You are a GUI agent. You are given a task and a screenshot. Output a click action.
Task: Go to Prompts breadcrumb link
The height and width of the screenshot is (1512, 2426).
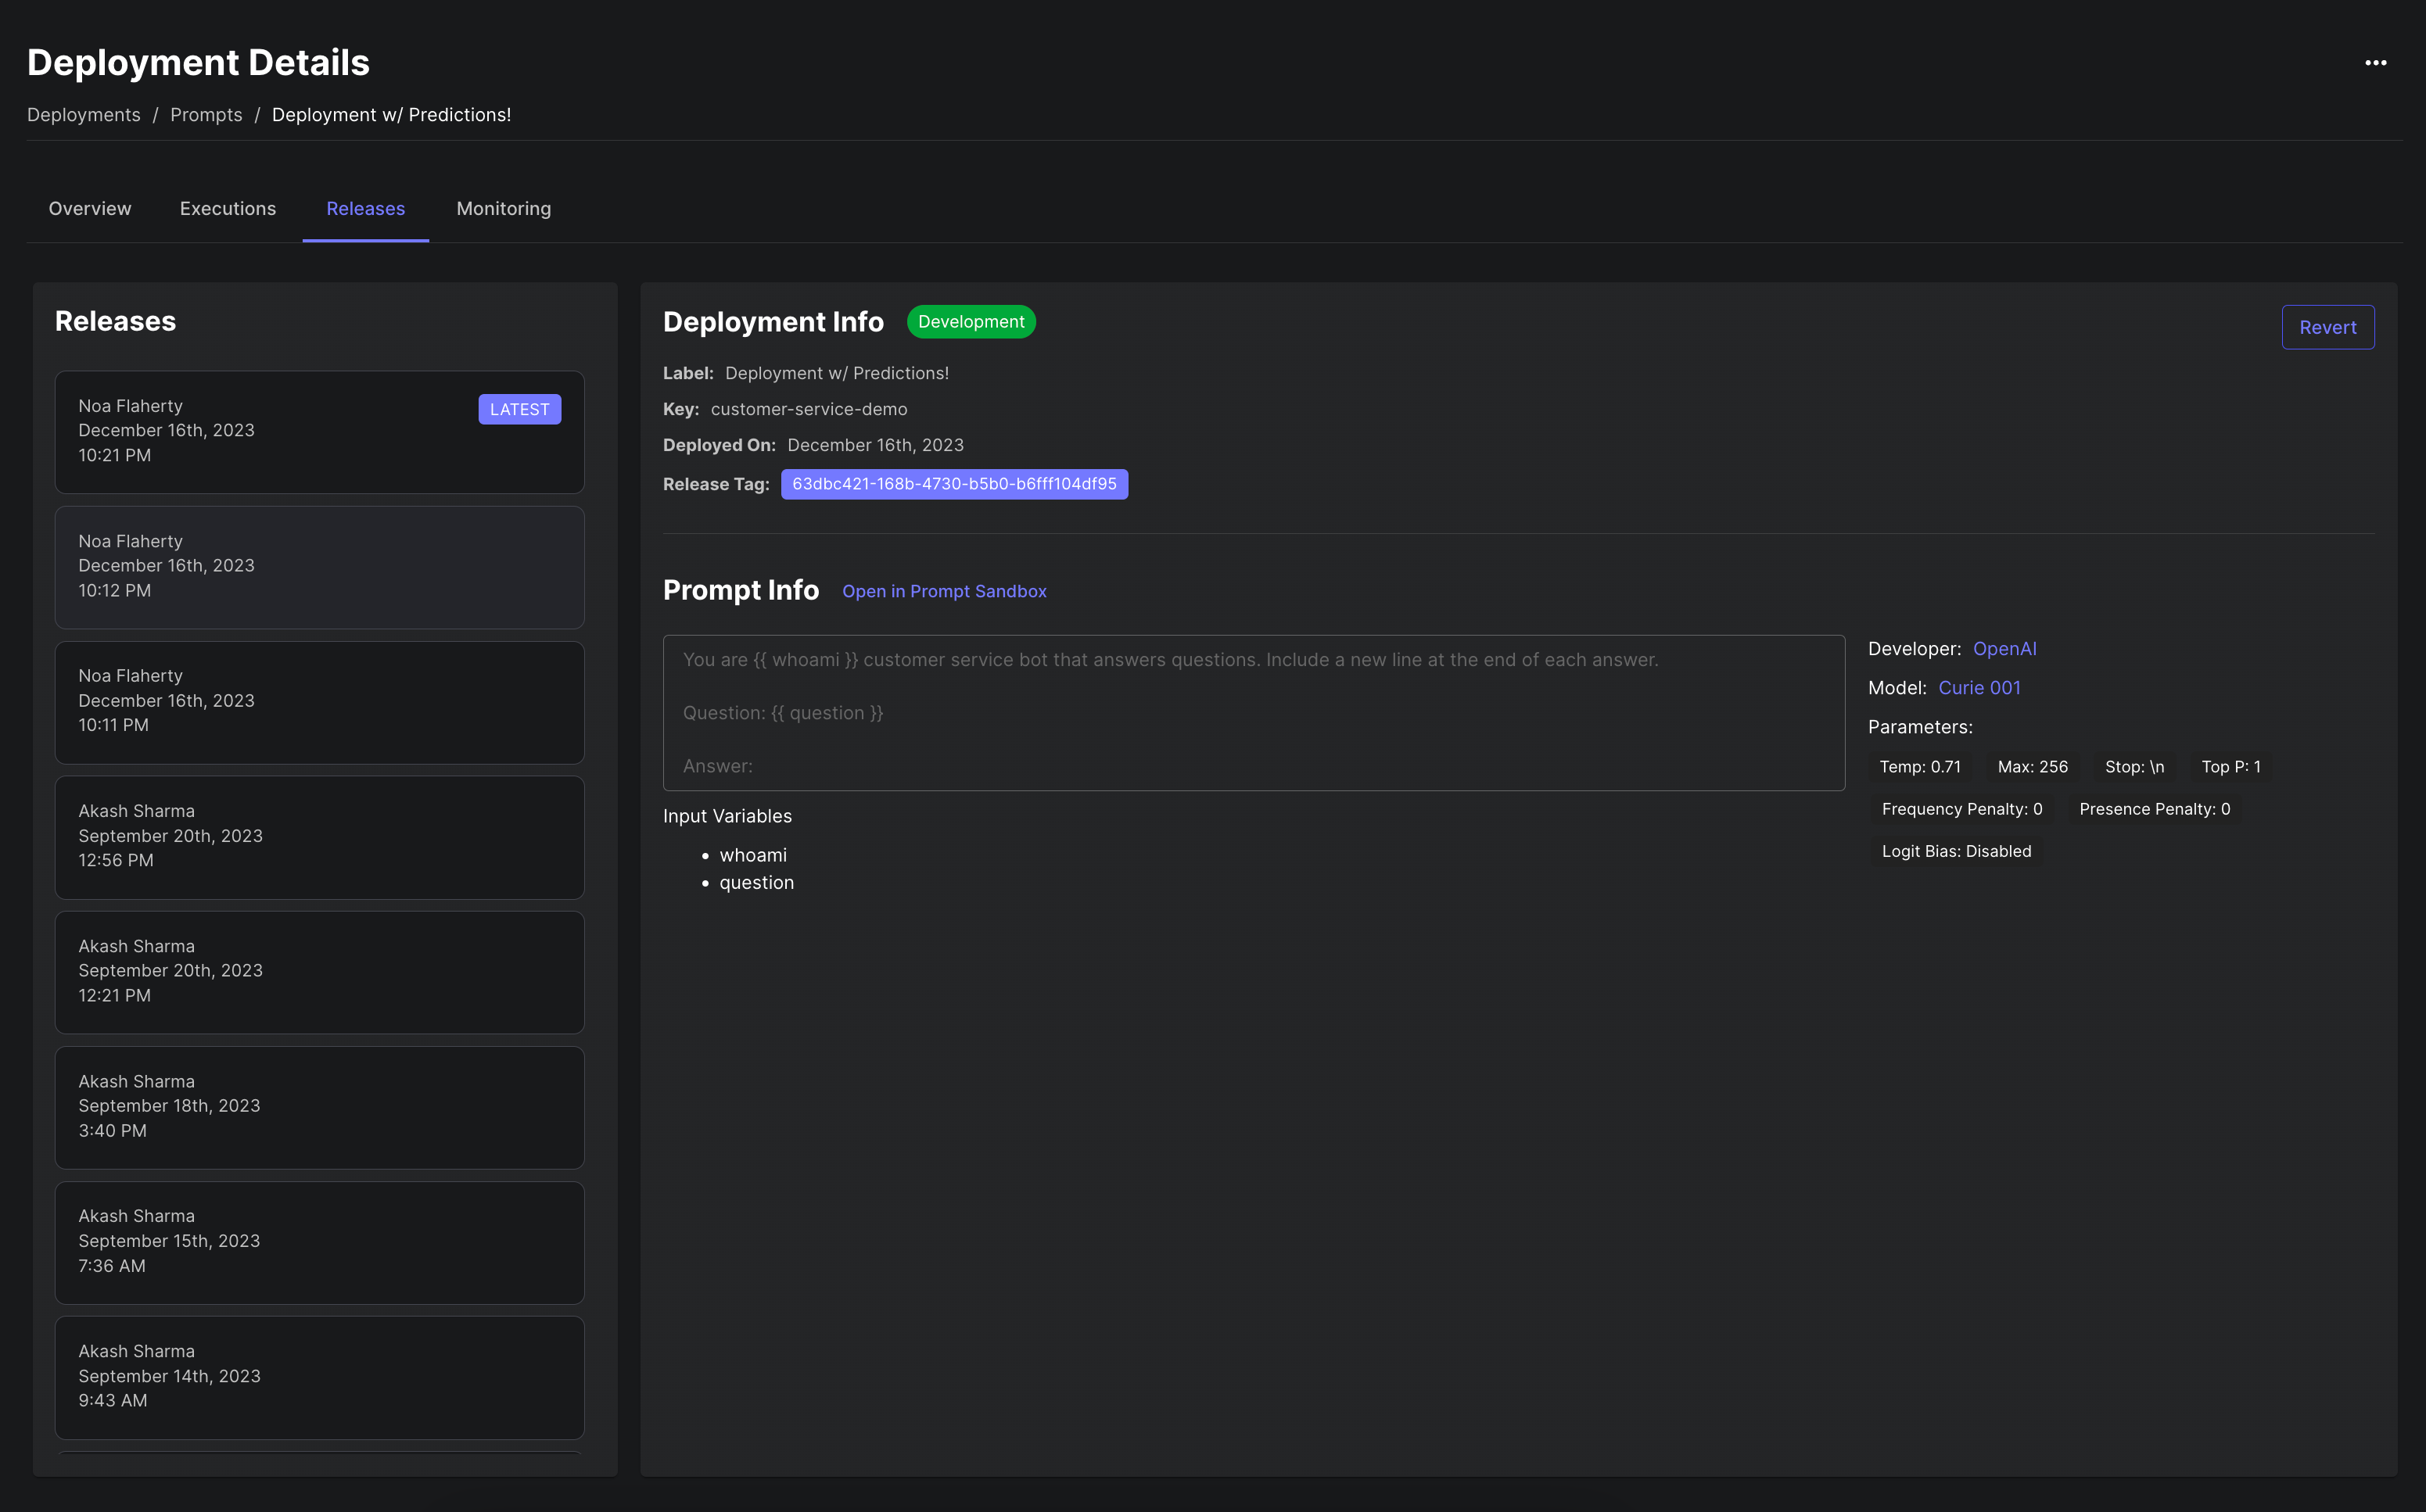[x=206, y=115]
